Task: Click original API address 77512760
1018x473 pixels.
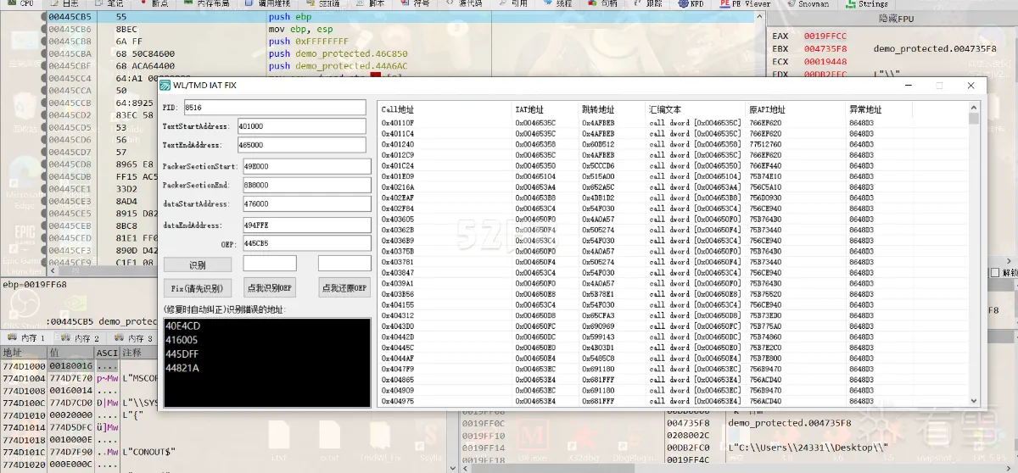Action: click(x=765, y=145)
